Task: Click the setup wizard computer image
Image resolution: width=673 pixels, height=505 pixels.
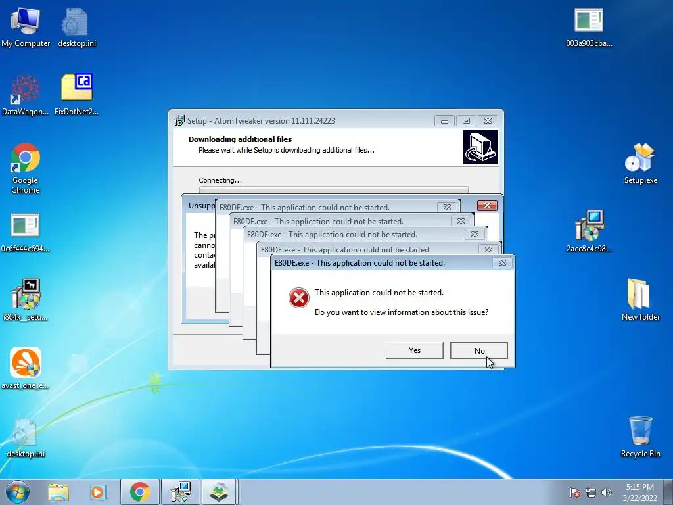Action: pos(480,147)
